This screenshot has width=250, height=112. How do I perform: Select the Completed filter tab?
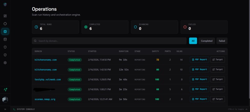pyautogui.click(x=207, y=41)
